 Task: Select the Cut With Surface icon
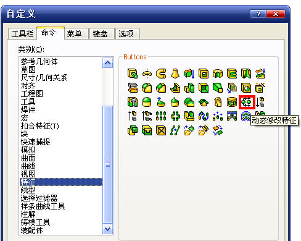[133, 88]
